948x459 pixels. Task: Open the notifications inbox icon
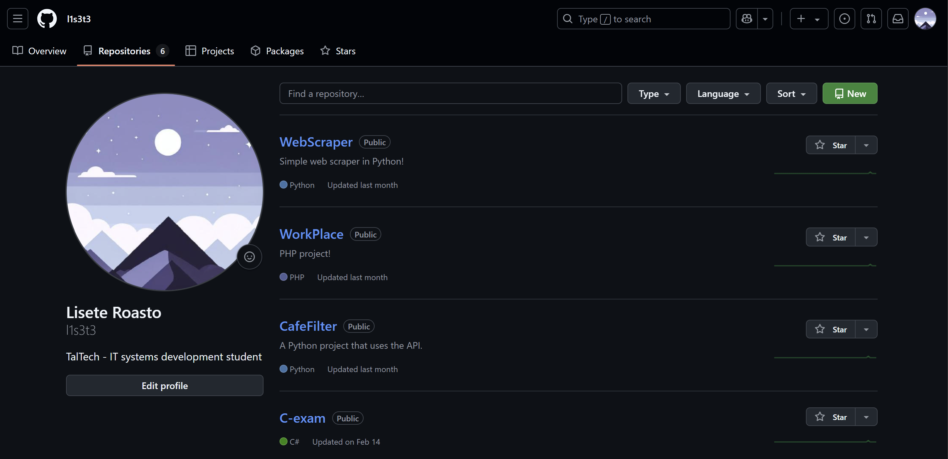click(898, 19)
